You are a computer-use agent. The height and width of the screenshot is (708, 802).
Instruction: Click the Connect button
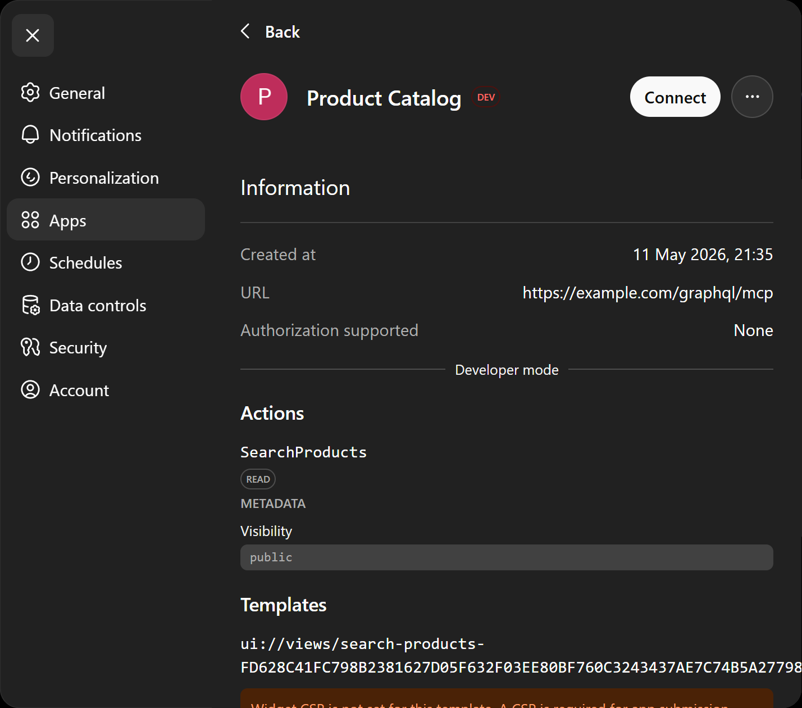(675, 97)
